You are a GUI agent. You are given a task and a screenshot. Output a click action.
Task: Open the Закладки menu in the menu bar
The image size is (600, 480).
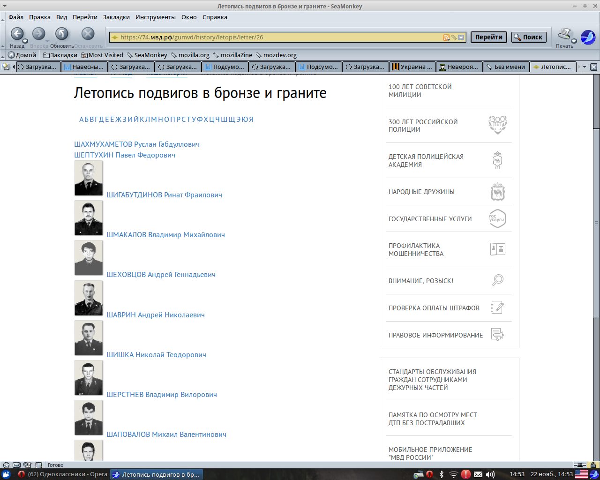pyautogui.click(x=116, y=17)
